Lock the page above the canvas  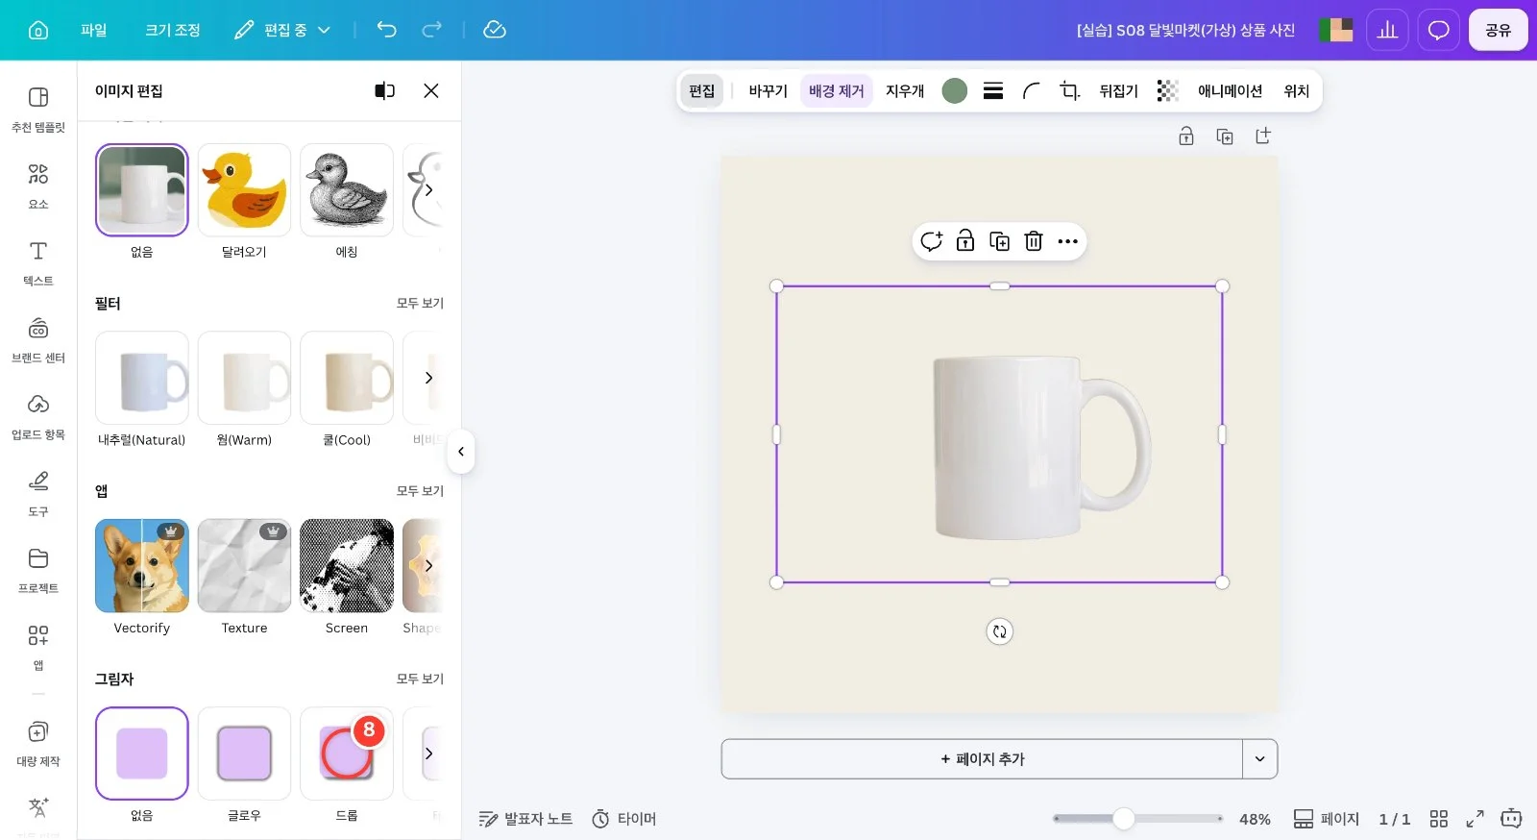click(1186, 136)
